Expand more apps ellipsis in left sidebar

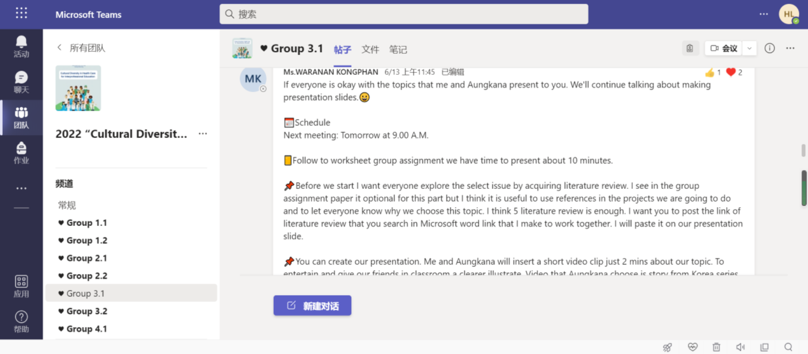21,188
